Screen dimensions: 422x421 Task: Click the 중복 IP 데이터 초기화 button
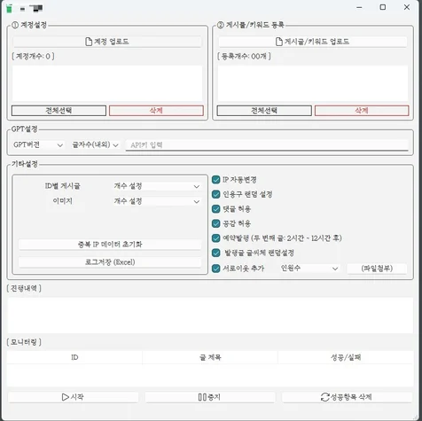point(110,245)
